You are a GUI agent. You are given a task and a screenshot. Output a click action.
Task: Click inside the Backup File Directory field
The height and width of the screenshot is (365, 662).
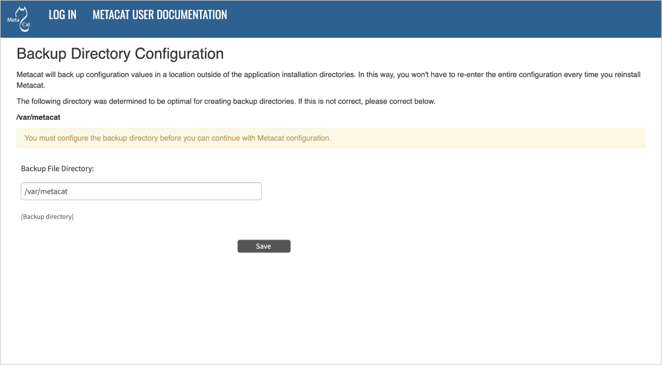click(x=141, y=191)
